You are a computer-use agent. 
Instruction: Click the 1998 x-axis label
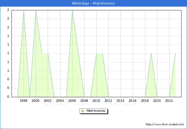(23, 101)
